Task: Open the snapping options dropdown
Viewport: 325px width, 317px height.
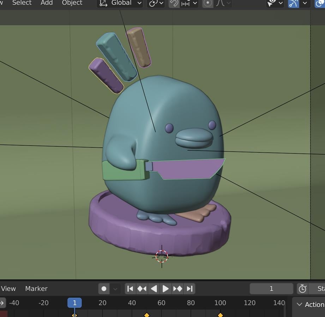Action: (x=189, y=3)
